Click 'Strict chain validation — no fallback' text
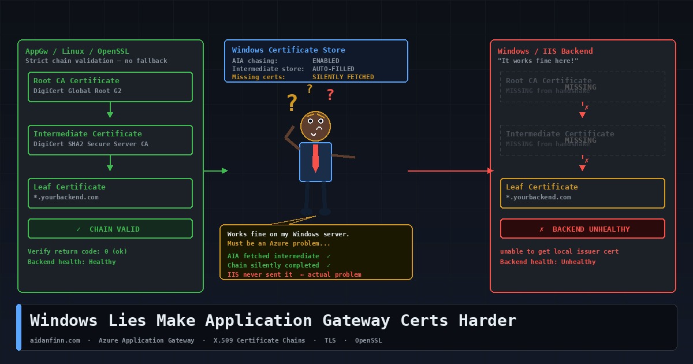 coord(96,61)
